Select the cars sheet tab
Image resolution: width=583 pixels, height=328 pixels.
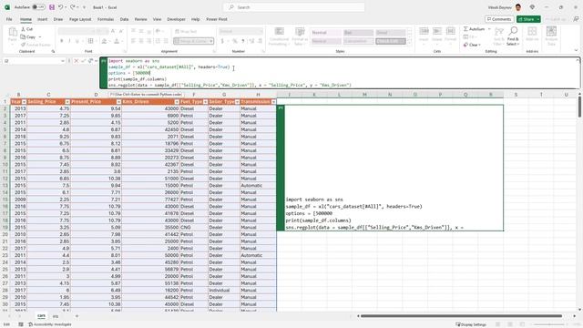point(41,316)
